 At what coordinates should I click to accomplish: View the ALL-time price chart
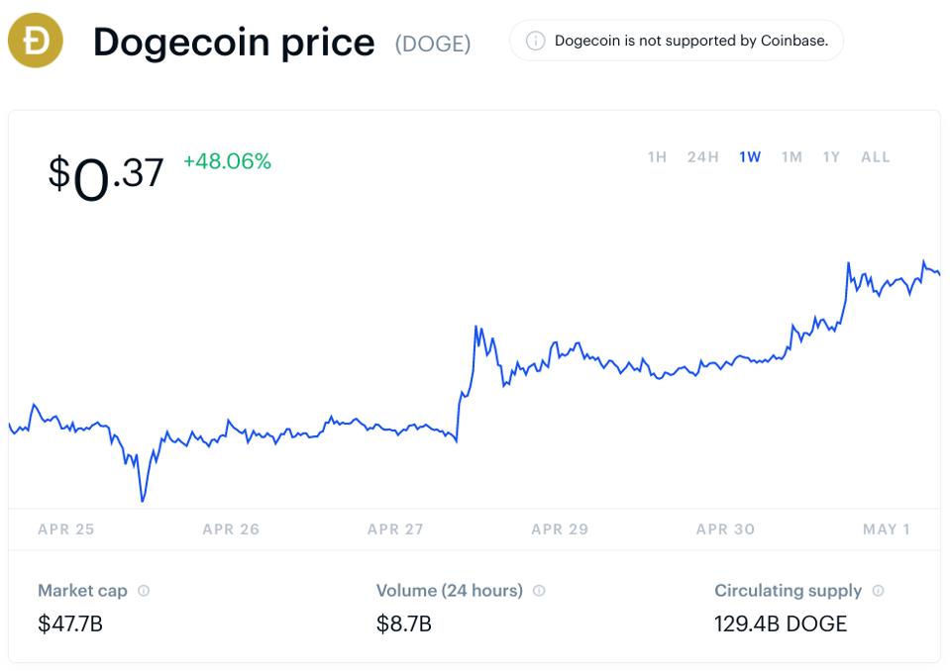875,156
